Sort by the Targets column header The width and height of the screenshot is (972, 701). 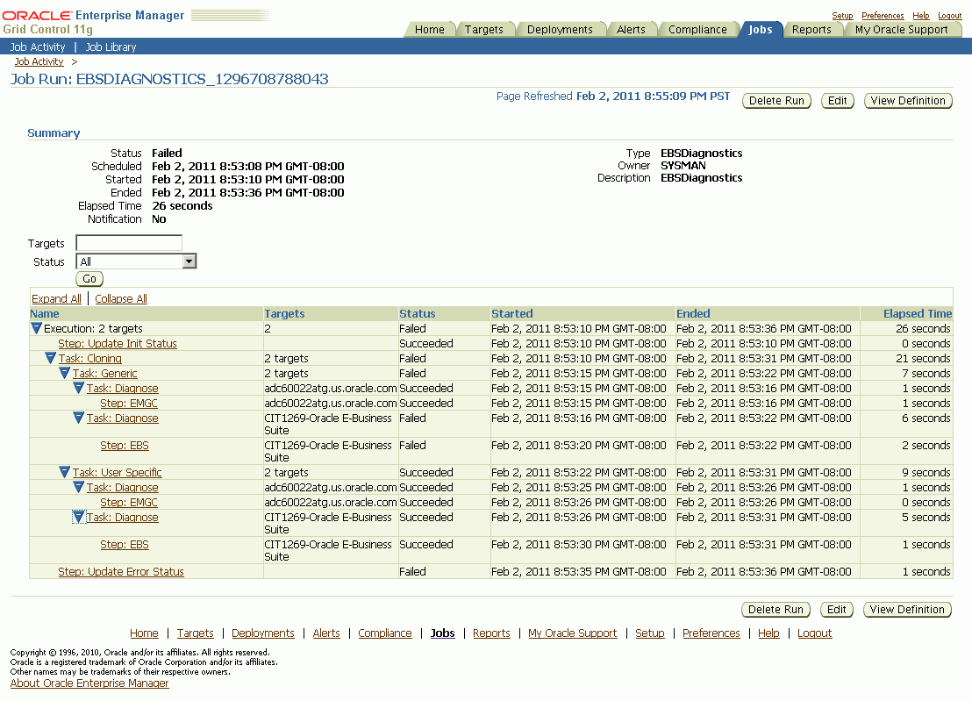[284, 313]
